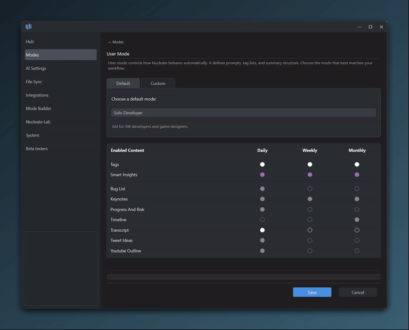This screenshot has width=409, height=330.
Task: Open Nucleate Lab section
Action: point(61,122)
